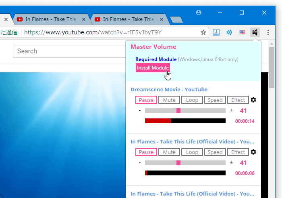Seek on the Dreamscene Movie progress bar
Image resolution: width=282 pixels, height=198 pixels.
(185, 121)
